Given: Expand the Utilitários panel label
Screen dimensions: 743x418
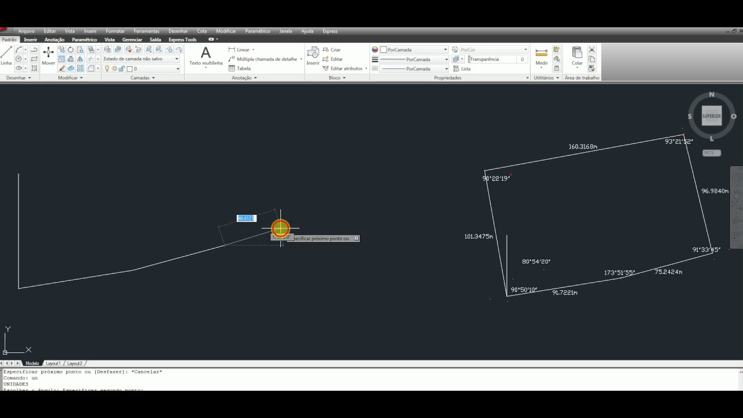Looking at the screenshot, I should click(546, 78).
